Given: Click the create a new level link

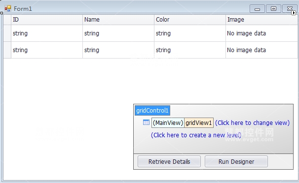Looking at the screenshot, I should [196, 135].
